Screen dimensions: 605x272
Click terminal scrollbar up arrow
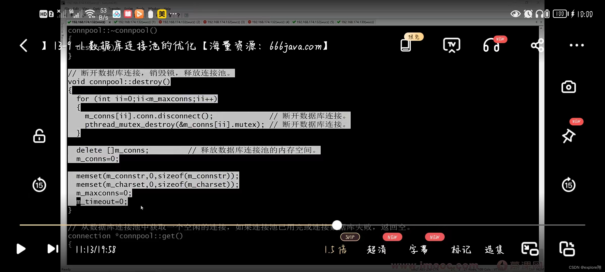541,28
